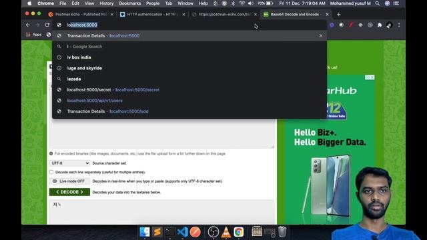Open Terminal from the dock
The height and width of the screenshot is (240, 427).
pyautogui.click(x=170, y=232)
